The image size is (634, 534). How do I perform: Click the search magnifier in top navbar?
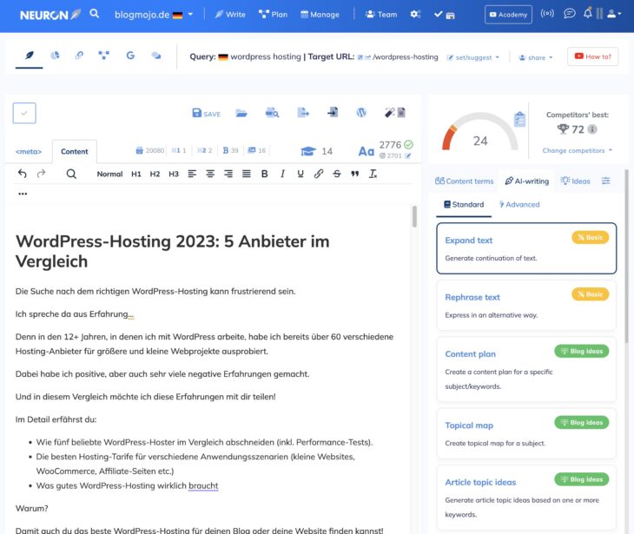click(94, 14)
